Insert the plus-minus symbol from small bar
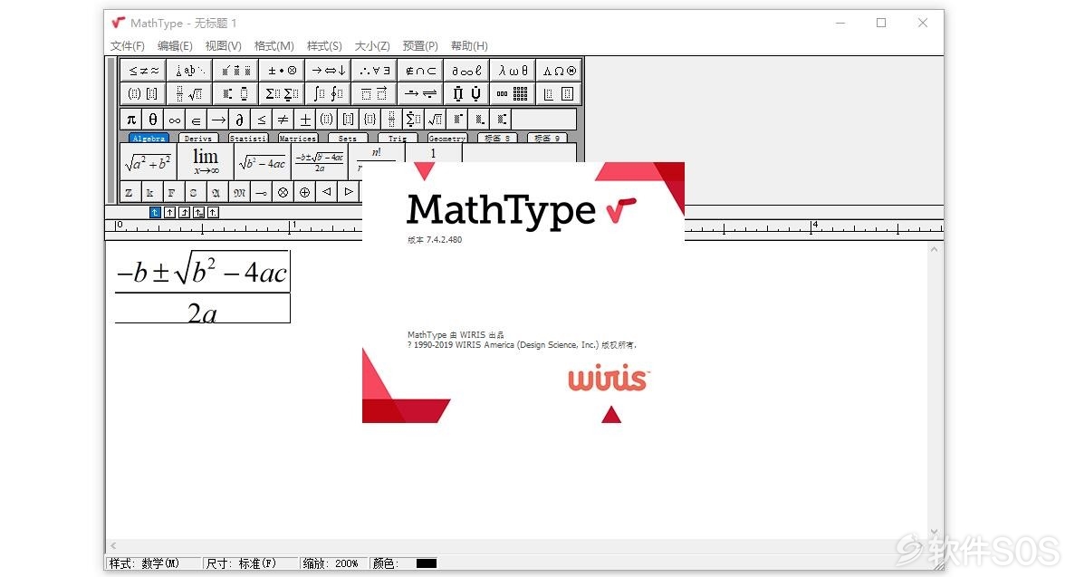Viewport: 1075px width, 577px height. tap(305, 120)
